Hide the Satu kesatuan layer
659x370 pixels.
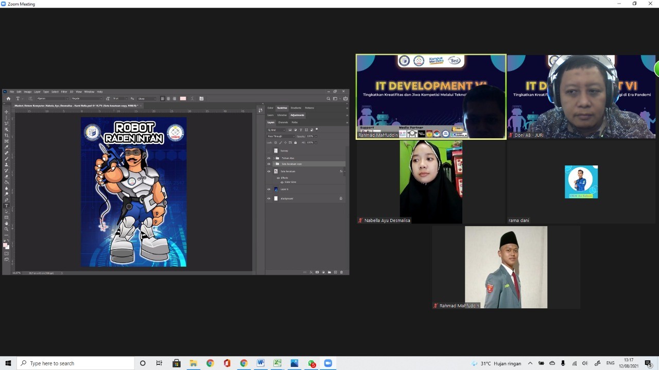pos(269,172)
